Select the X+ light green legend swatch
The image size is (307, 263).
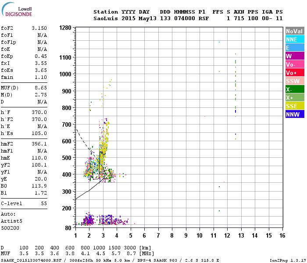click(x=295, y=98)
